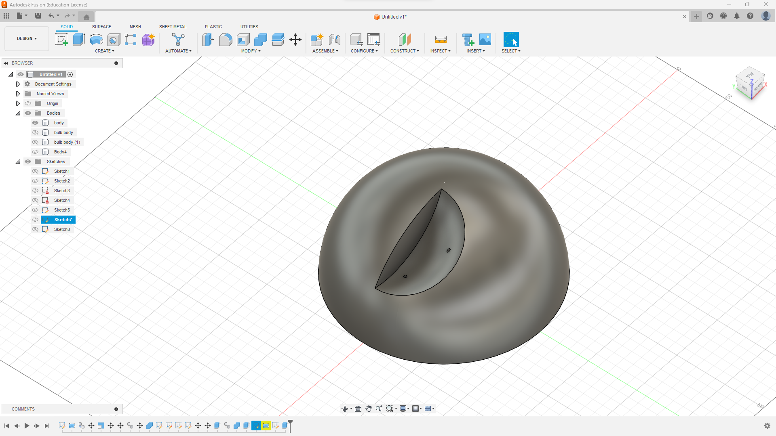Show 'bulb body (1)' visibility
Screen dimensions: 776x436
[x=36, y=142]
